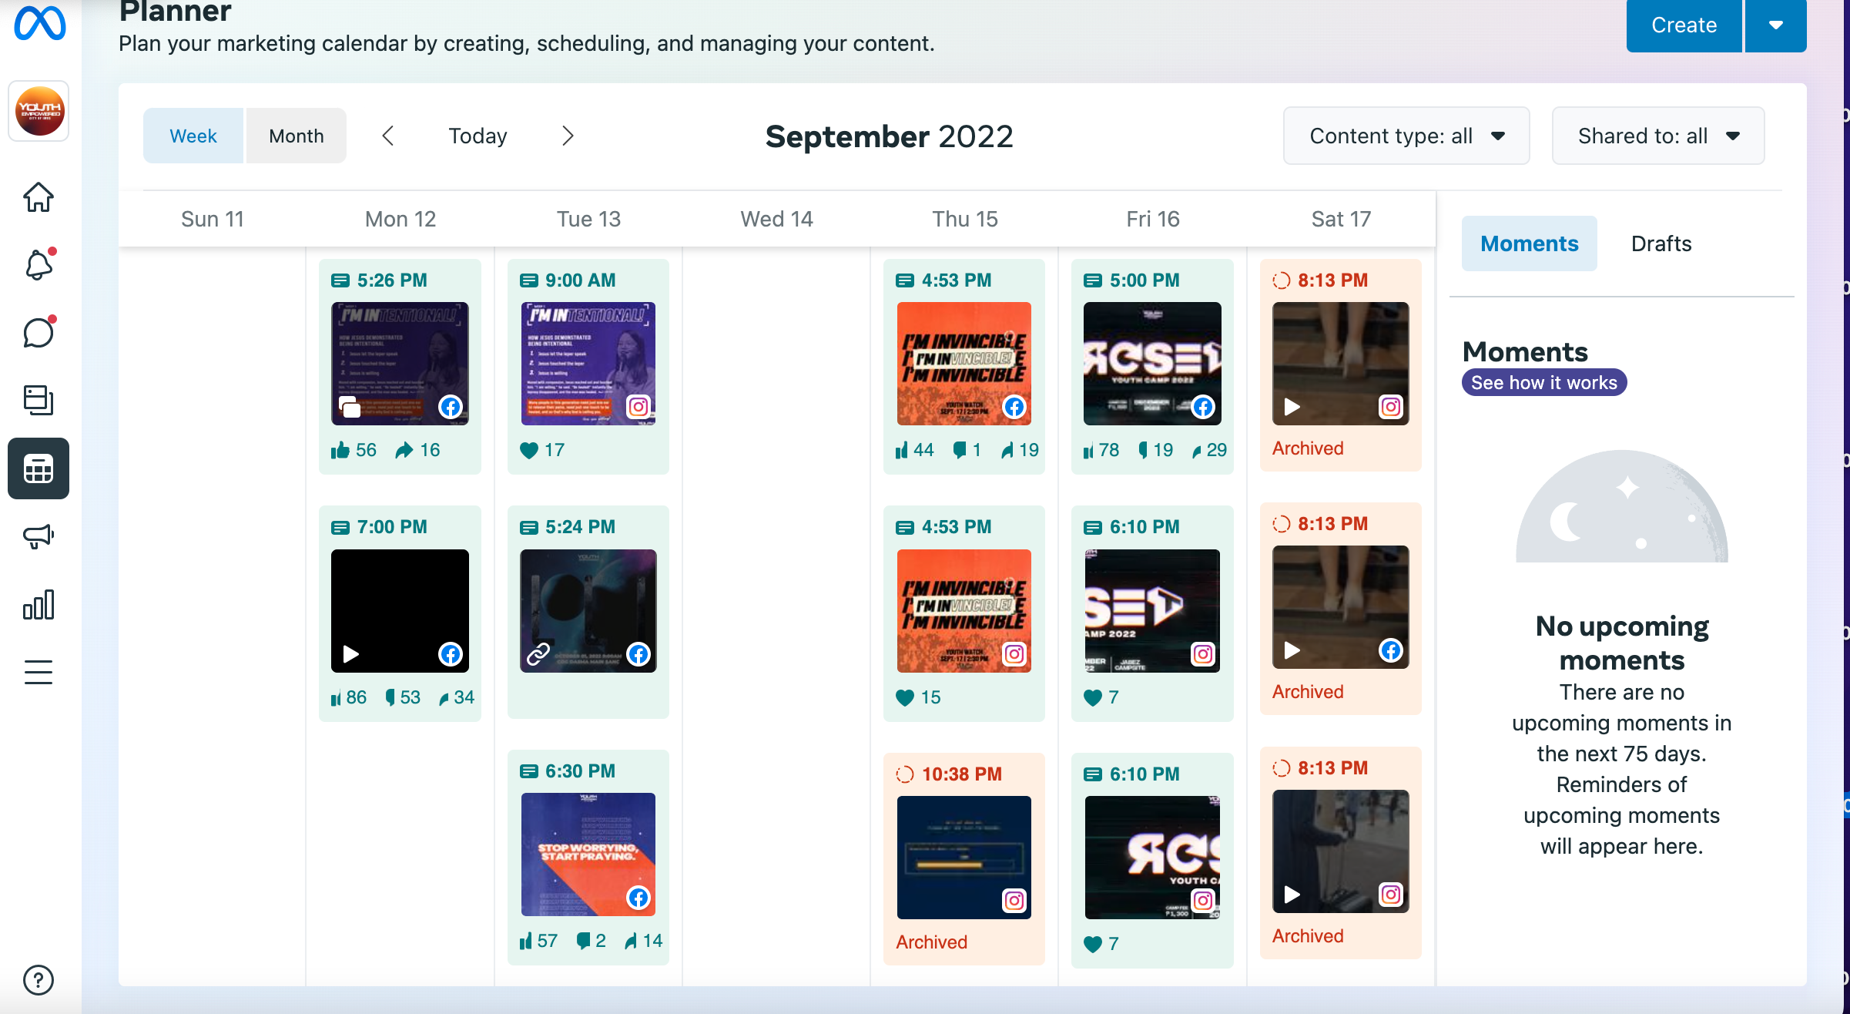
Task: Switch calendar to Month view
Action: click(x=296, y=136)
